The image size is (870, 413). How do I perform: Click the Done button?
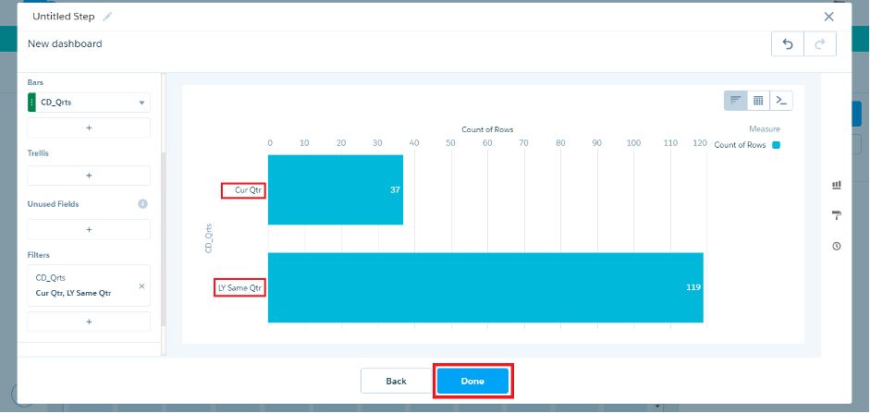pyautogui.click(x=472, y=381)
